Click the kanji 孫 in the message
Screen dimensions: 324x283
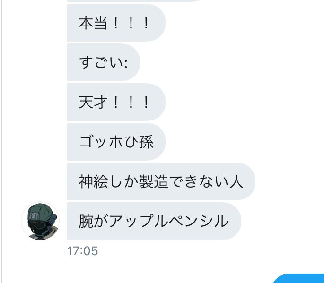pos(146,142)
